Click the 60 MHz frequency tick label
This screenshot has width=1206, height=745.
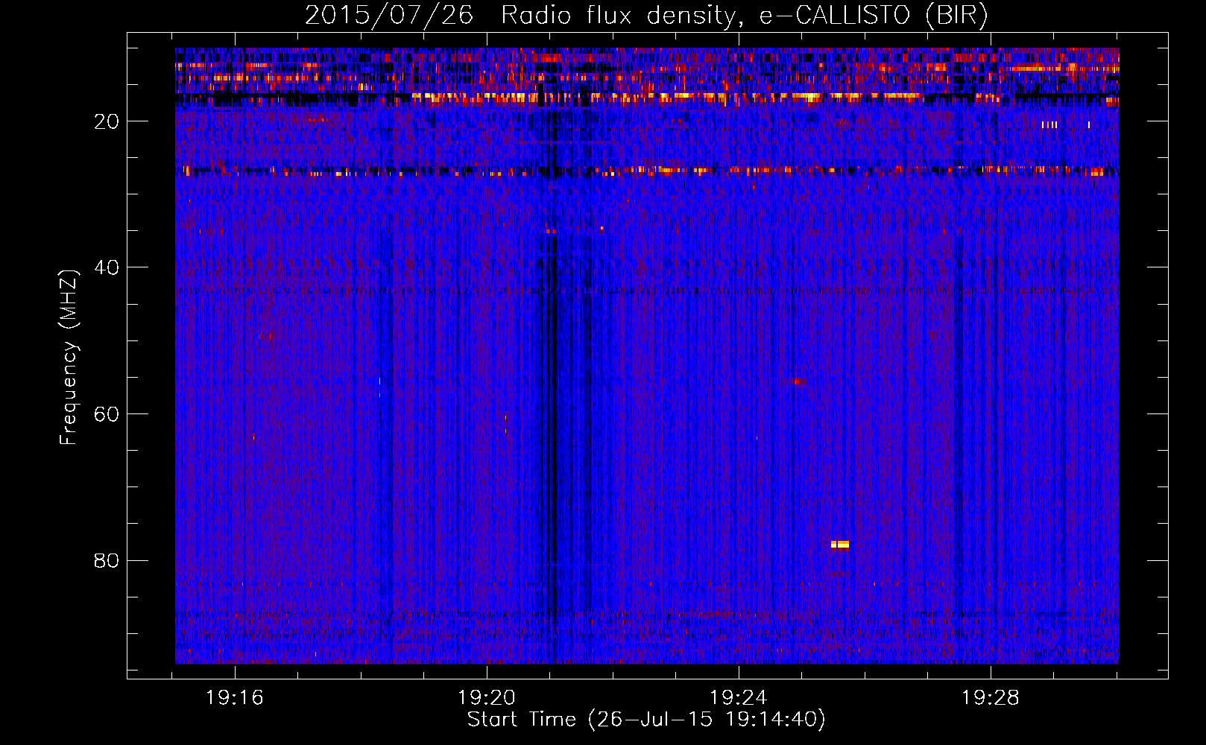[x=107, y=414]
